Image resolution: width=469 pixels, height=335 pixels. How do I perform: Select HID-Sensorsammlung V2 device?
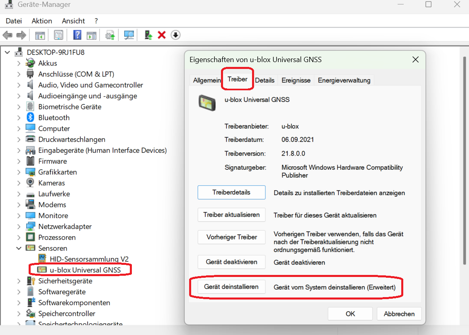[89, 259]
